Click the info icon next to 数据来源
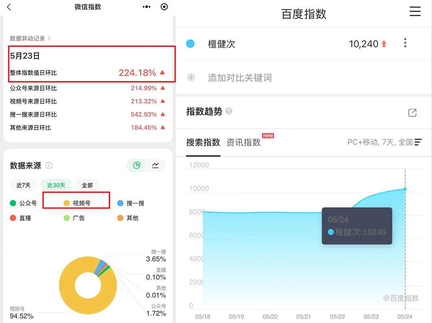Screen dimensions: 432x323 [49, 165]
